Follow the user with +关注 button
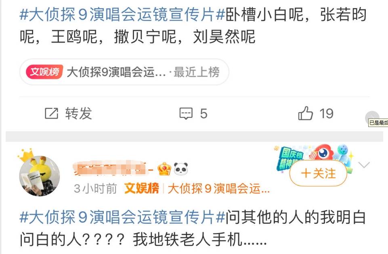The image size is (388, 254). [318, 173]
